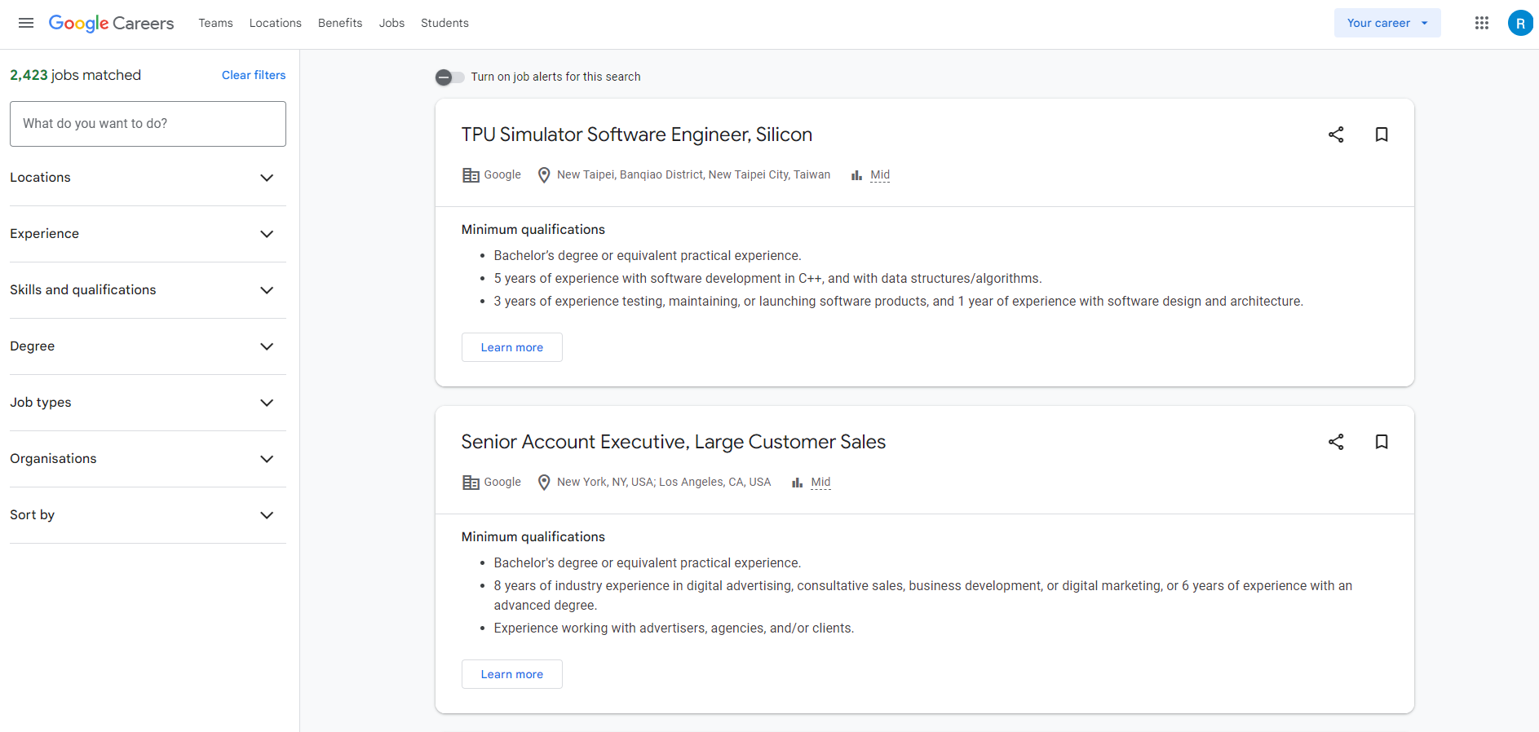The height and width of the screenshot is (732, 1539).
Task: Click Mid level label on TPU job
Action: (x=880, y=175)
